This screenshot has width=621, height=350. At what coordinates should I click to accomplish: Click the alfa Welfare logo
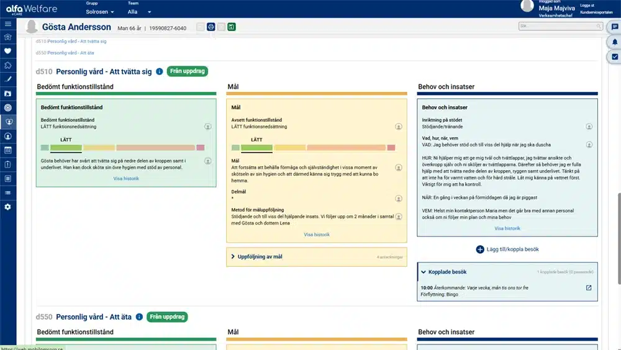[x=32, y=9]
